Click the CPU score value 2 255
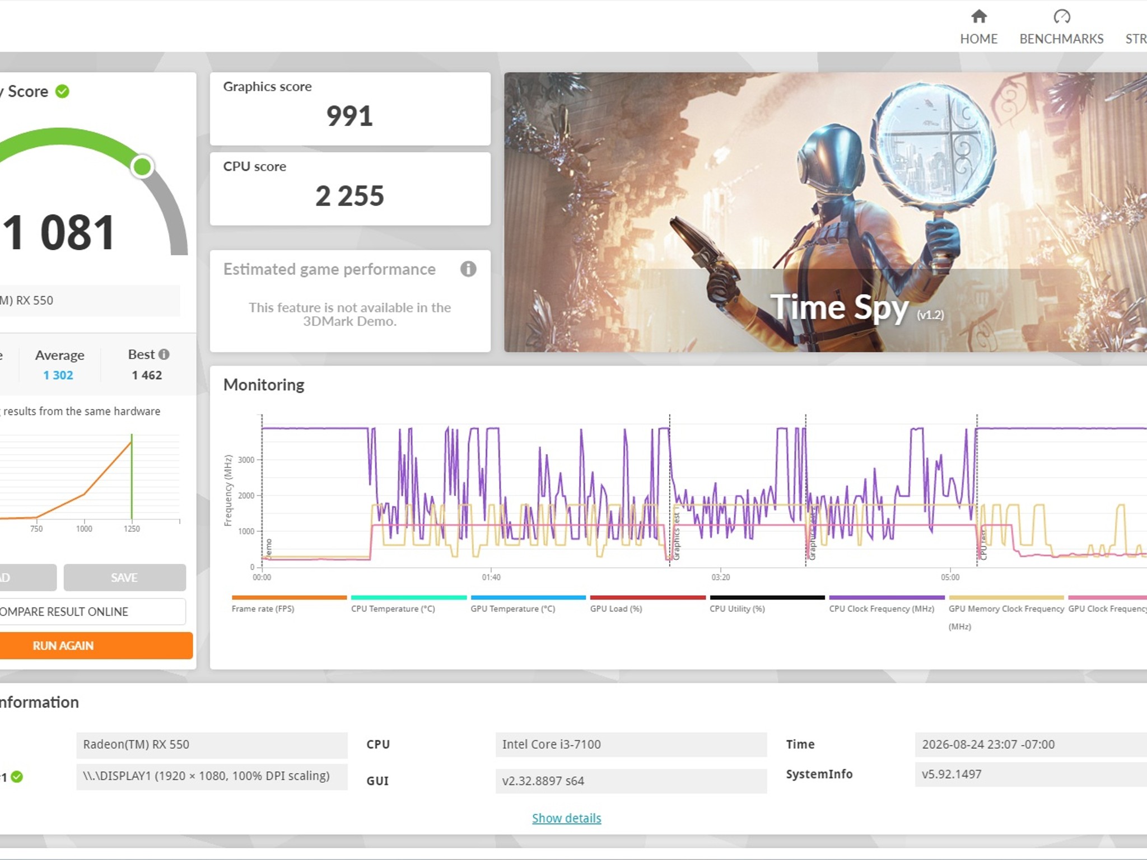 pyautogui.click(x=349, y=196)
